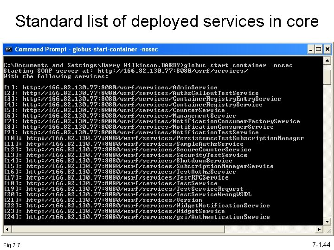Viewport: 334px width, 250px height.
Task: Click the SecurityTestService line
Action: pos(126,155)
